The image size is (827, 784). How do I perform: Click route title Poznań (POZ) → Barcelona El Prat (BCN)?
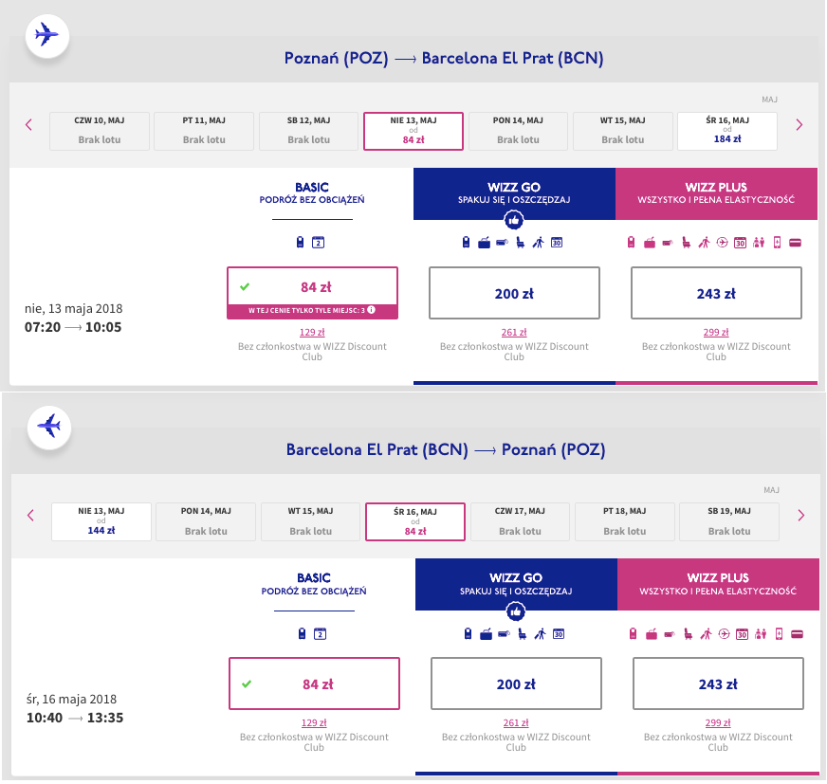point(444,58)
